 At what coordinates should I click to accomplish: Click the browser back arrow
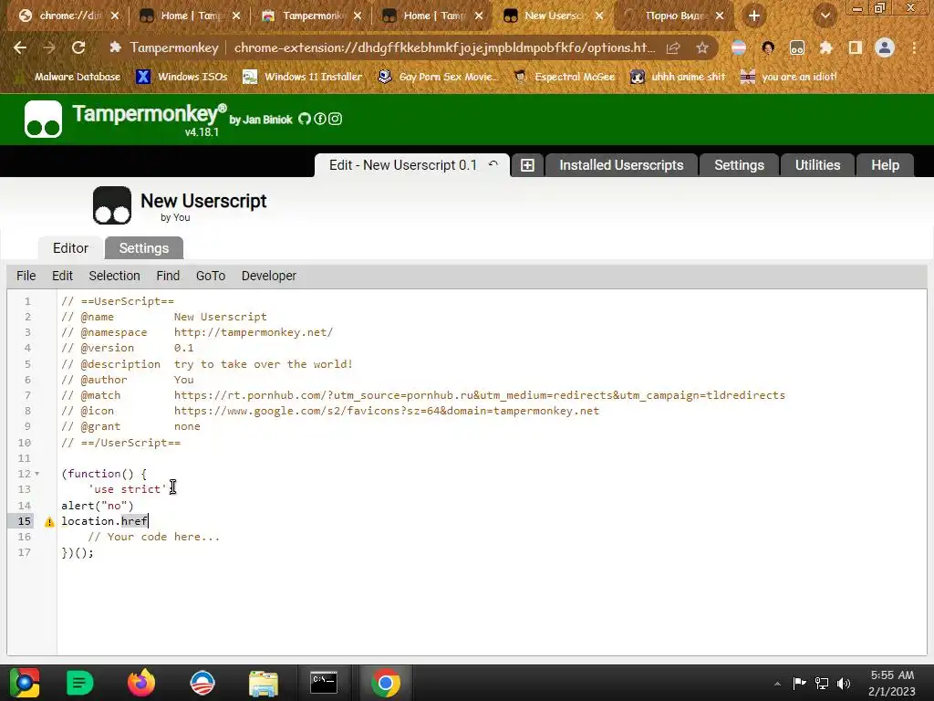pyautogui.click(x=20, y=47)
